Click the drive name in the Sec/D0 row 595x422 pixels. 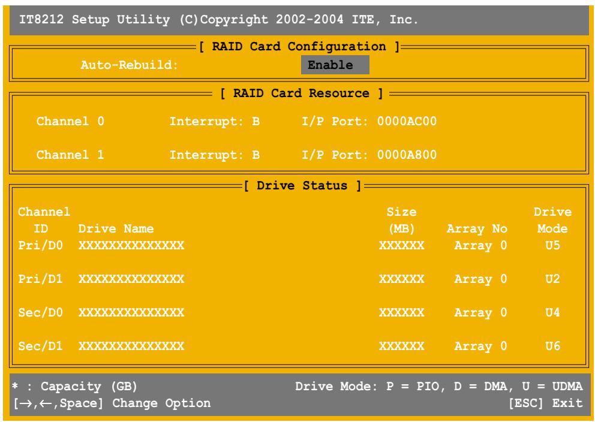pyautogui.click(x=131, y=312)
